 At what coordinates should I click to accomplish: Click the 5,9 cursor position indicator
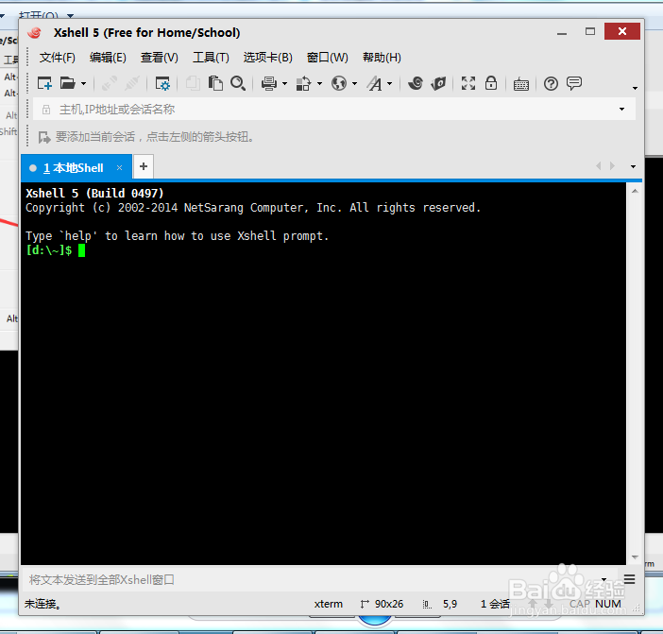point(450,604)
